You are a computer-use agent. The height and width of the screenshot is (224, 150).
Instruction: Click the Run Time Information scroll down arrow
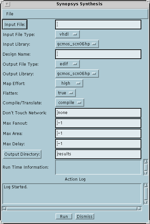pos(146,173)
